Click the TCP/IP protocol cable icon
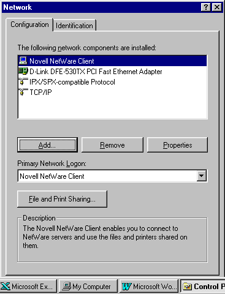 23,92
